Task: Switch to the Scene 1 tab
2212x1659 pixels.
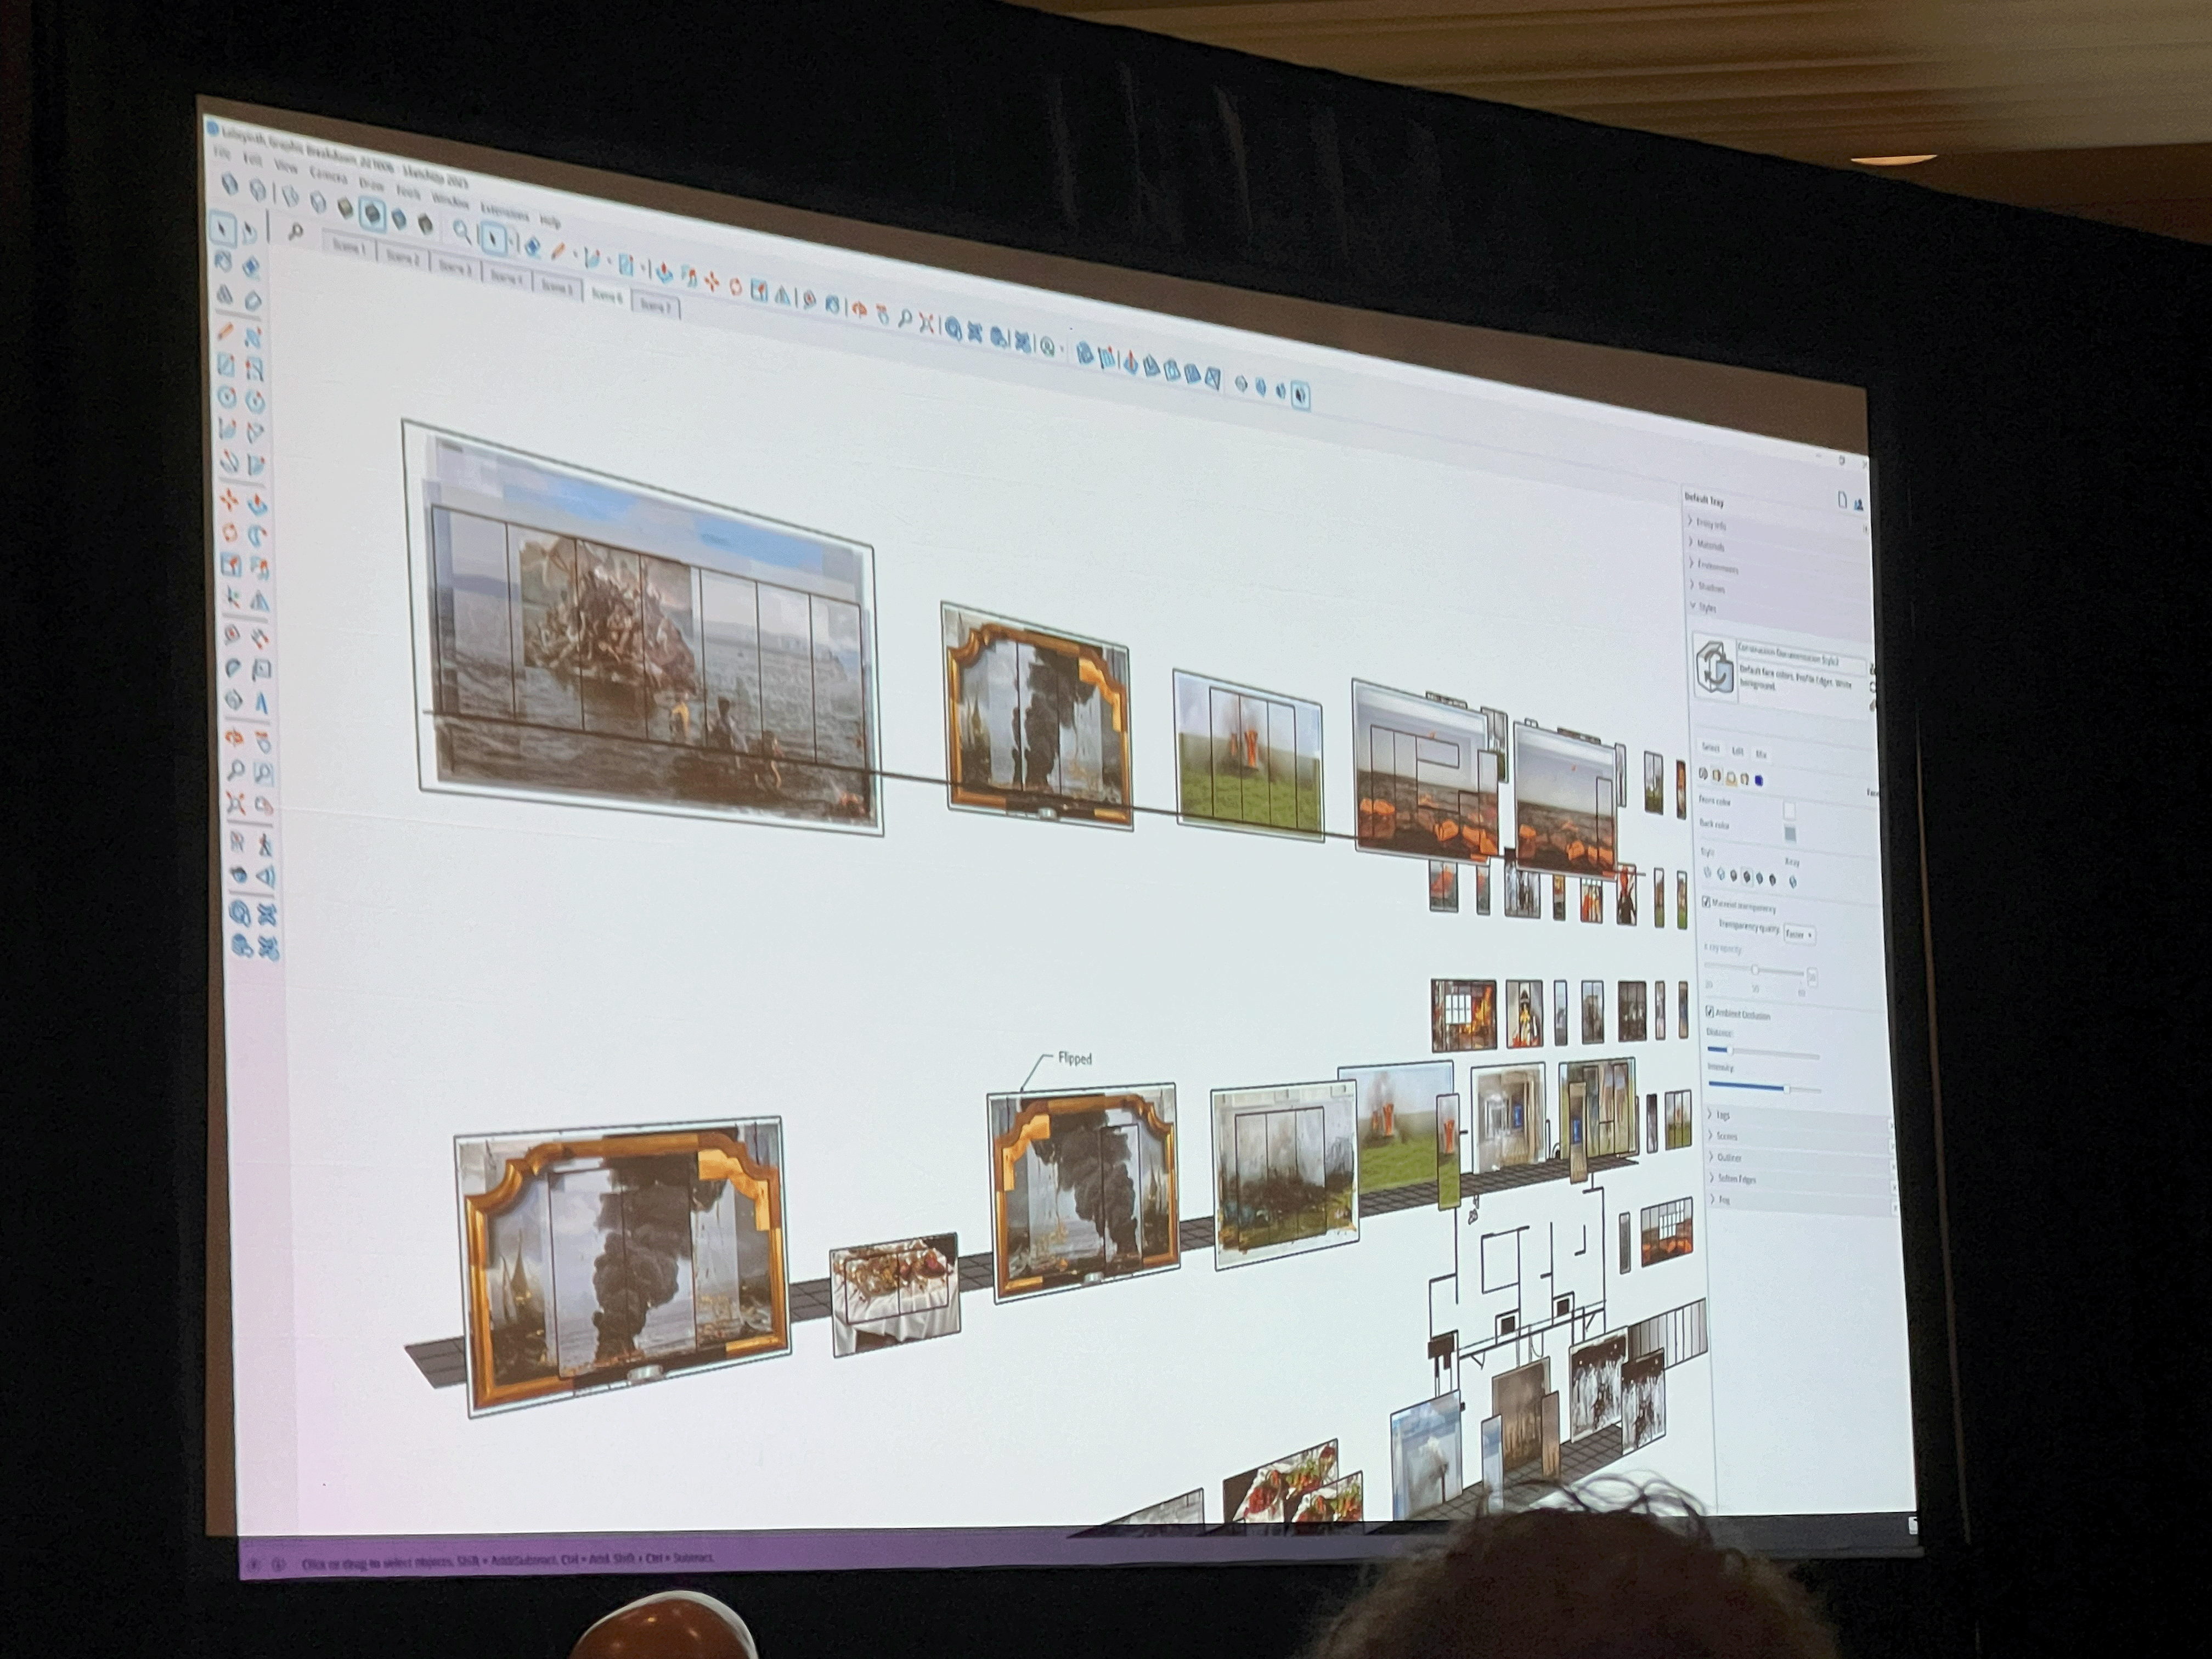Action: pyautogui.click(x=349, y=246)
